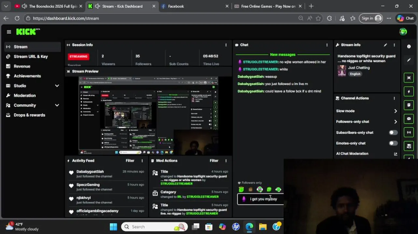Screen dimensions: 418x234
Task: Click the chat bubble icon in the right rail
Action: tap(409, 119)
